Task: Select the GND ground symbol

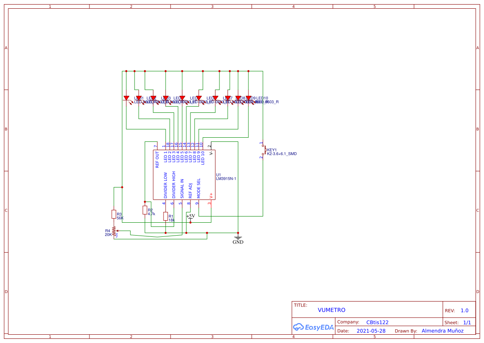Action: 238,240
